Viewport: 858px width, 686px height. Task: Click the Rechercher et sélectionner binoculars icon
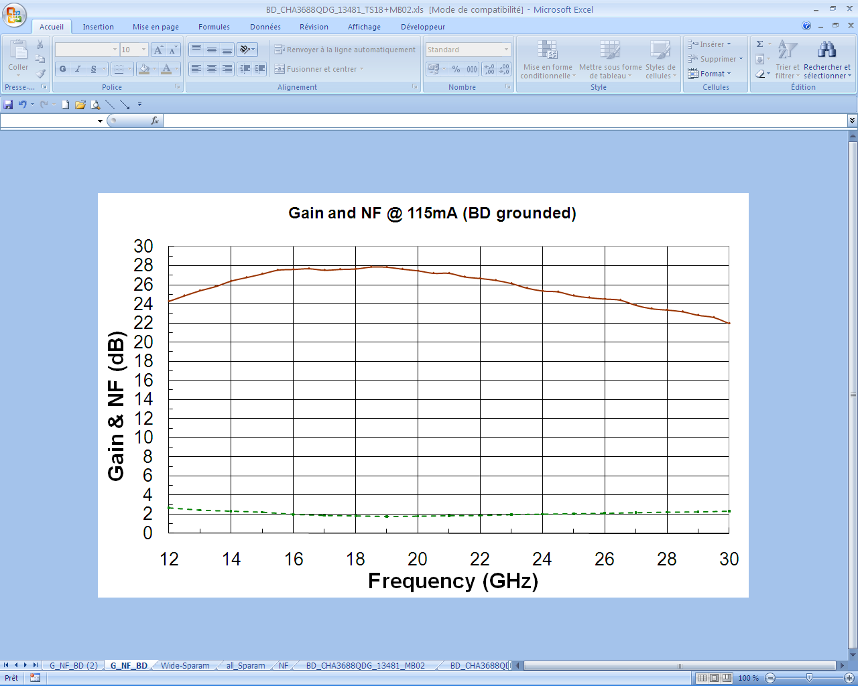(826, 50)
